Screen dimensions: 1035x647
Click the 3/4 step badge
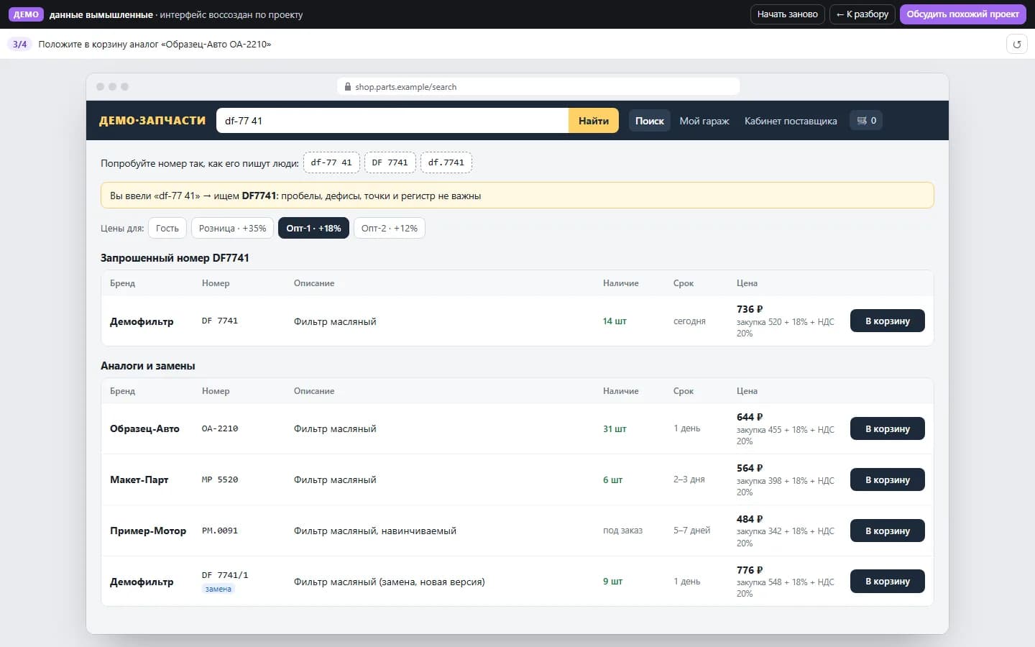19,44
